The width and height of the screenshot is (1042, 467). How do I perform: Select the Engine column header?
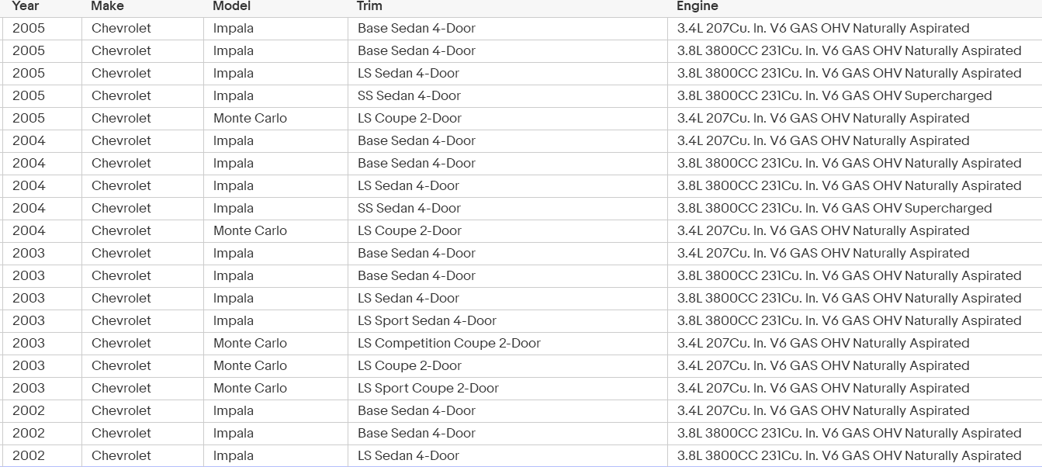[x=698, y=6]
